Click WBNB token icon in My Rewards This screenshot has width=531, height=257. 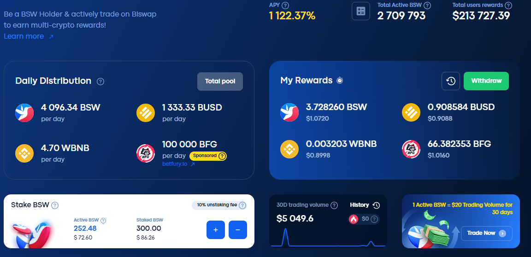(x=289, y=149)
